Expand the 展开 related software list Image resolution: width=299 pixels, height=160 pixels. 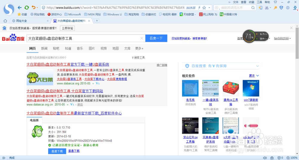pos(254,76)
